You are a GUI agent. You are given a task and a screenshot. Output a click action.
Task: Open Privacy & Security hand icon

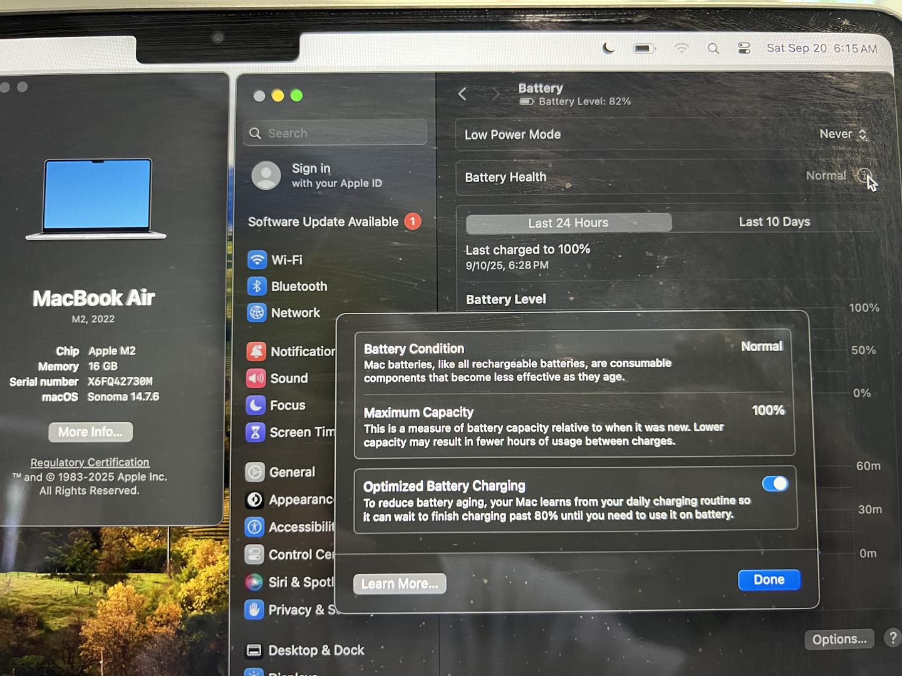point(254,610)
